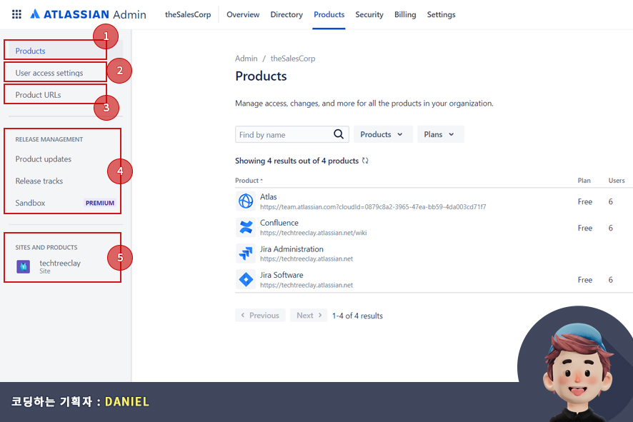Switch to the Directory tab
Image resolution: width=633 pixels, height=422 pixels.
(286, 14)
